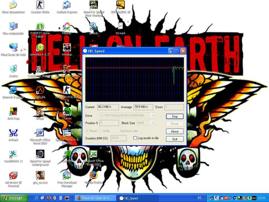Open the About dialog in HD_Speed
The width and height of the screenshot is (269, 202).
point(175,131)
